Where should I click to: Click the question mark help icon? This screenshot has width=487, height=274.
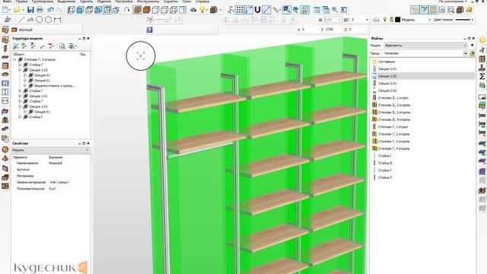tap(149, 30)
